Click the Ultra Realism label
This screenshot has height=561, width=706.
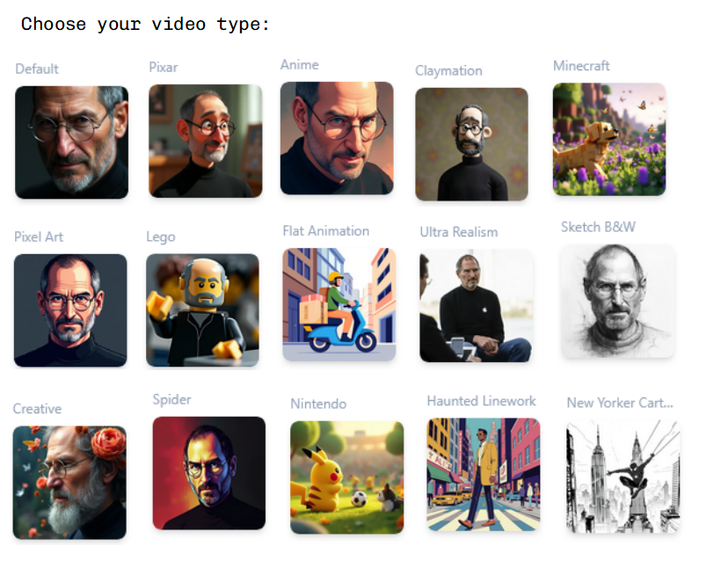459,232
